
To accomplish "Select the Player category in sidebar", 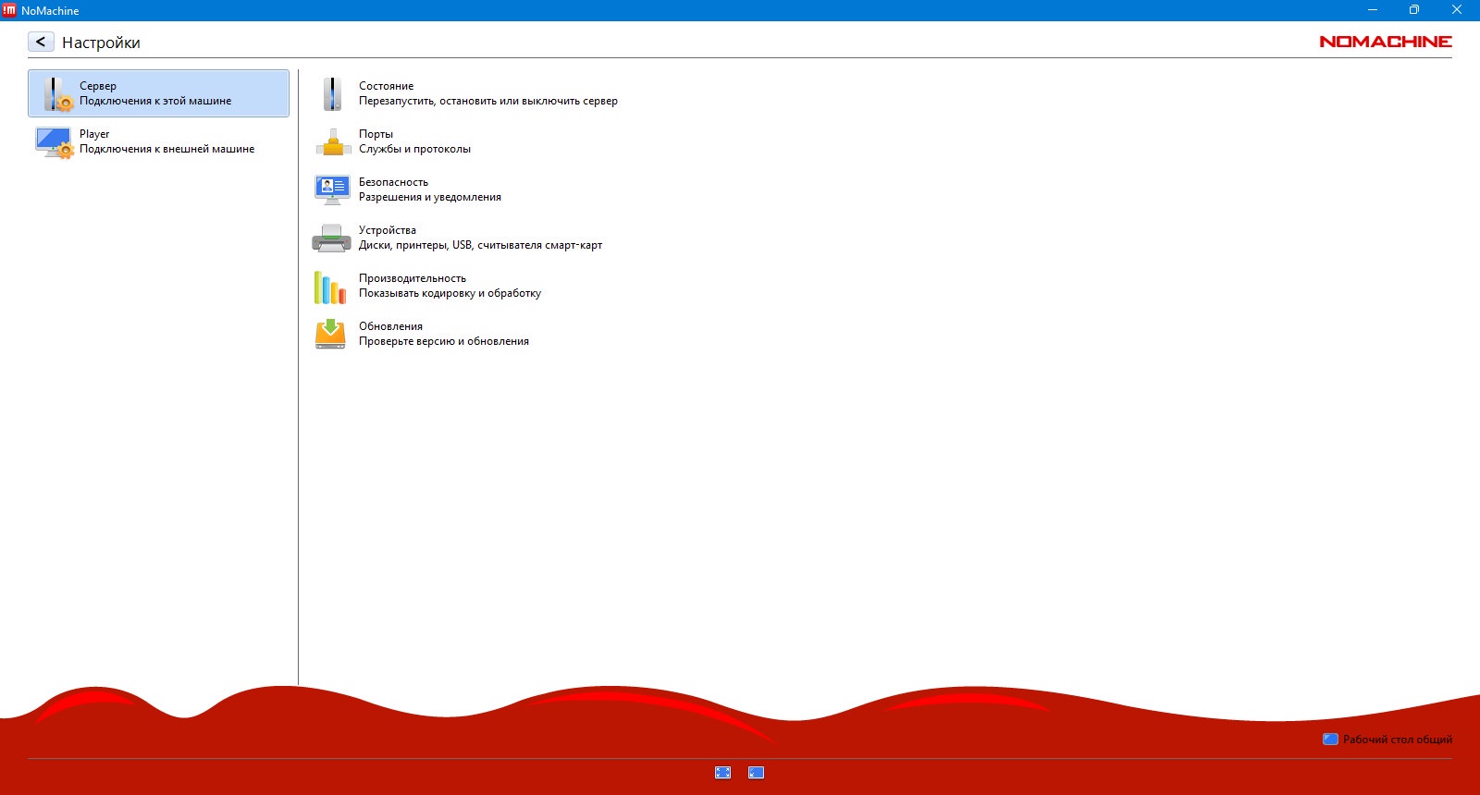I will point(158,141).
